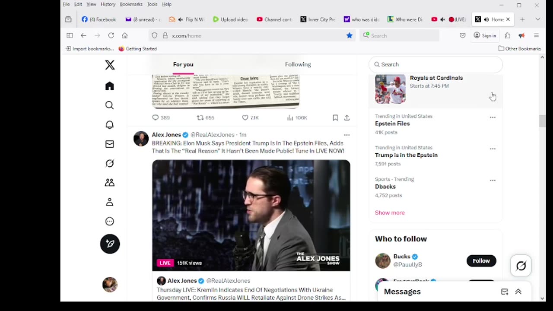View analytics showing 106K views
553x311 pixels.
(x=297, y=117)
